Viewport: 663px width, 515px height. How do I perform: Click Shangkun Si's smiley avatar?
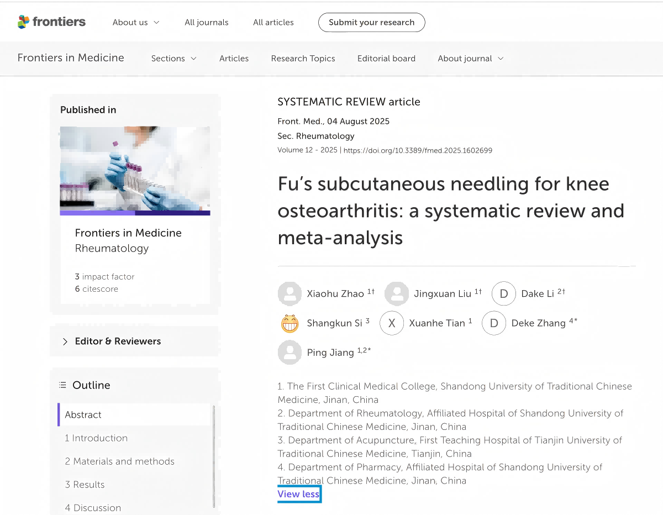coord(290,323)
